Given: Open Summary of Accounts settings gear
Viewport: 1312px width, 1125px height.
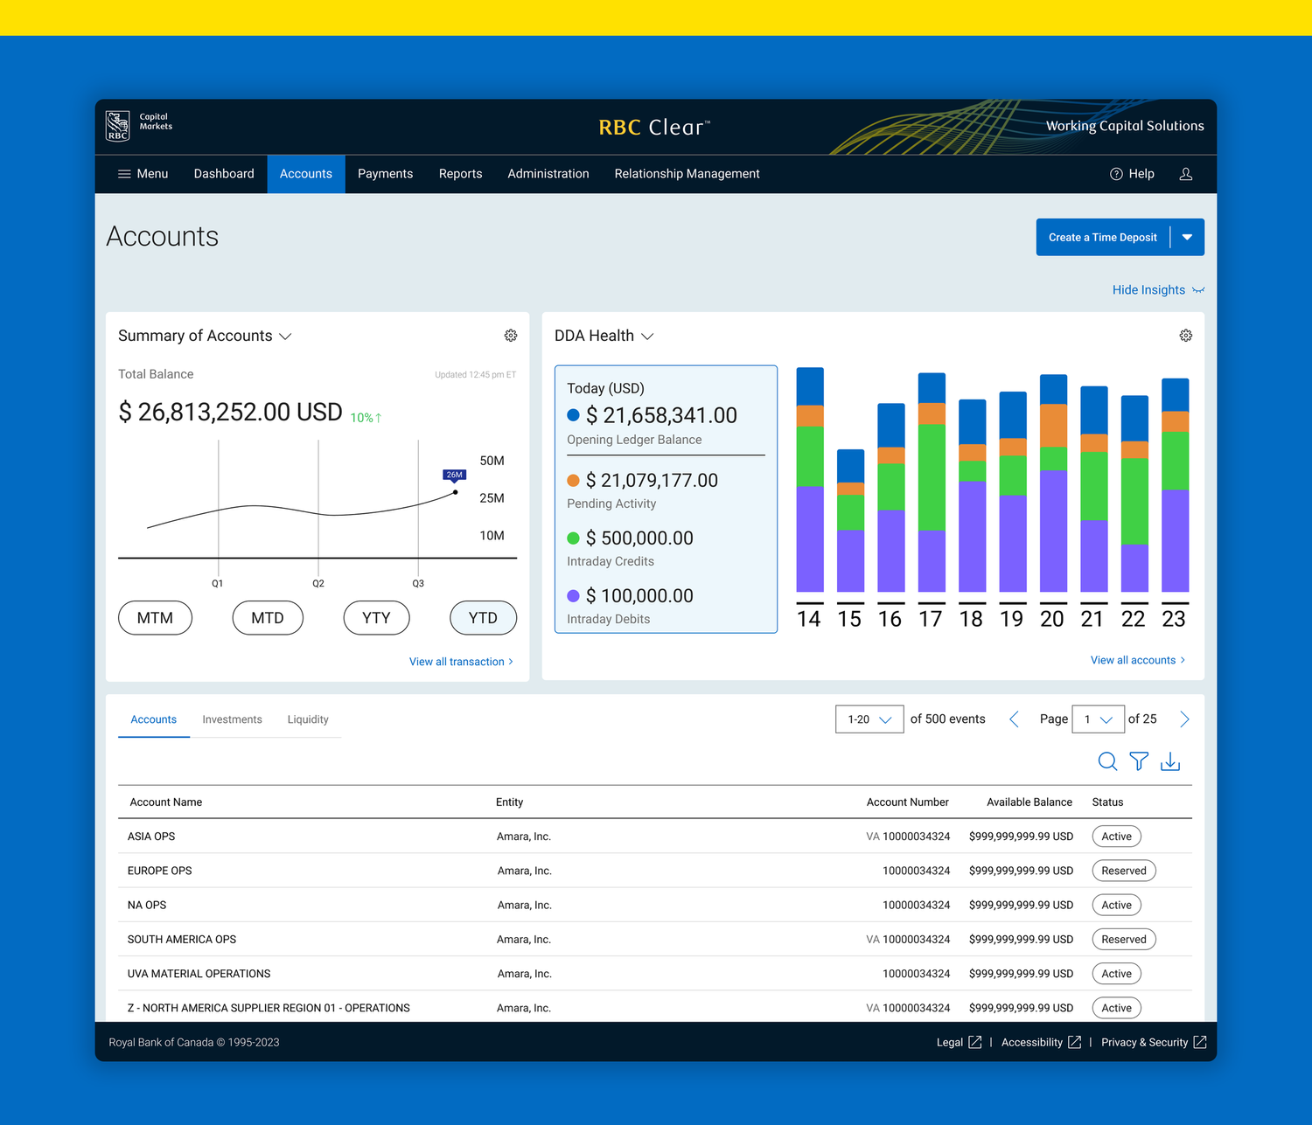Looking at the screenshot, I should [511, 336].
